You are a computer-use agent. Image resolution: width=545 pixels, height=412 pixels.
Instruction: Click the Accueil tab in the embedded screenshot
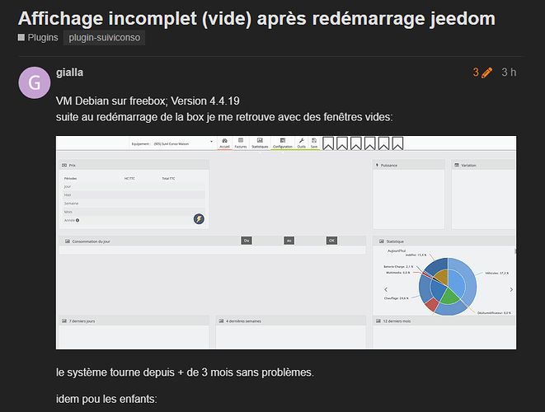pos(224,143)
